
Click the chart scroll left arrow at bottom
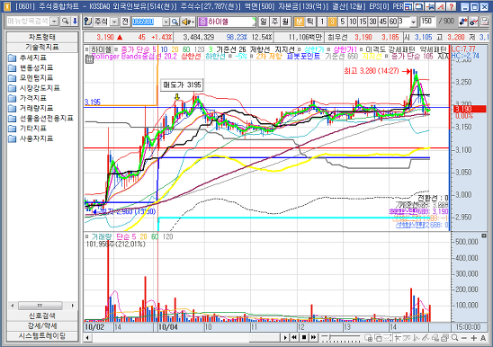coord(87,338)
